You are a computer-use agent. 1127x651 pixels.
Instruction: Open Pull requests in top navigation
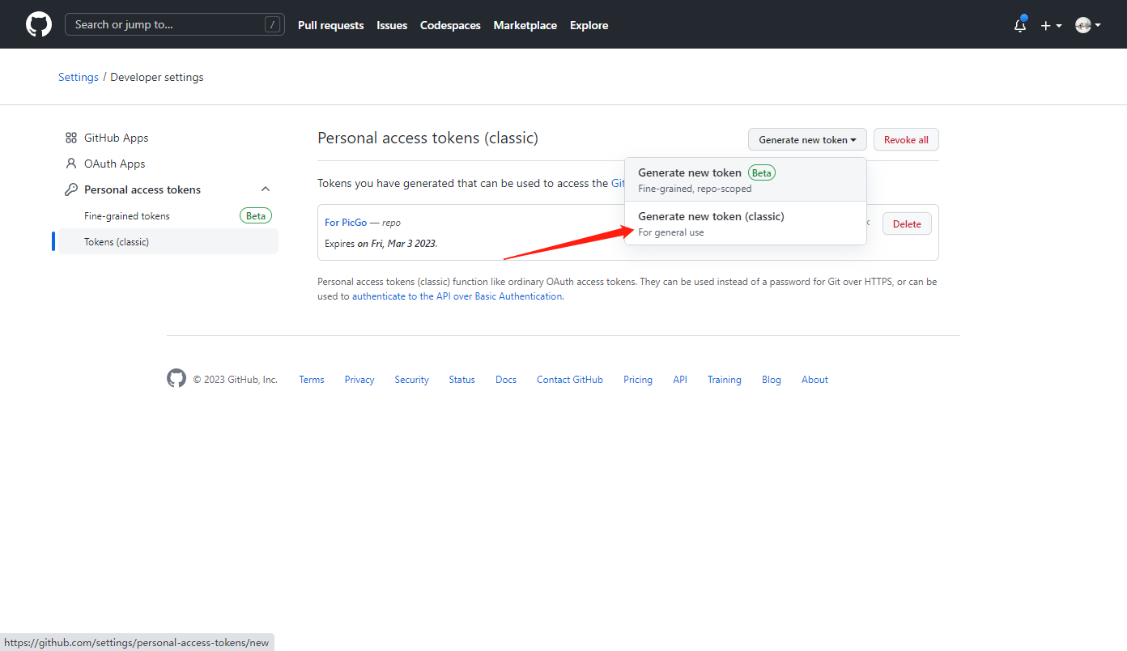pyautogui.click(x=330, y=25)
